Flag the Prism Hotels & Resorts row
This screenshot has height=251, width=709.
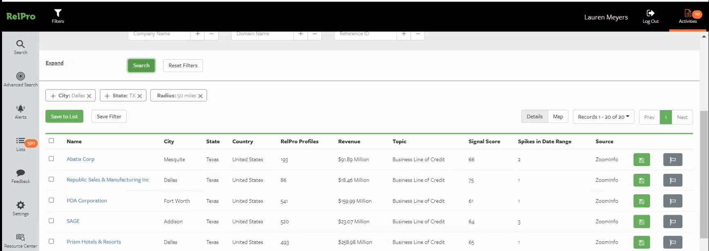point(673,242)
